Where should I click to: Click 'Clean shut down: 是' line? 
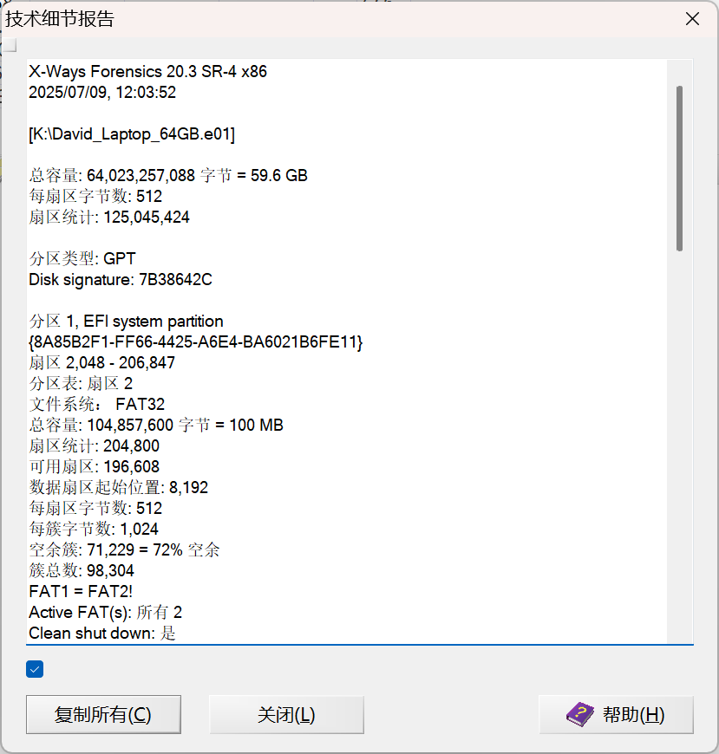click(102, 634)
